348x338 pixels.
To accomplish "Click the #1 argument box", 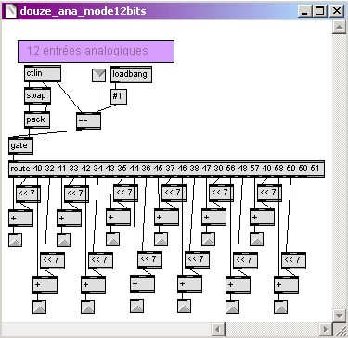I will tap(119, 96).
